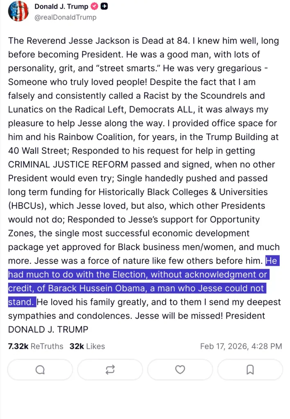
Task: Like the post with the heart icon
Action: [180, 370]
